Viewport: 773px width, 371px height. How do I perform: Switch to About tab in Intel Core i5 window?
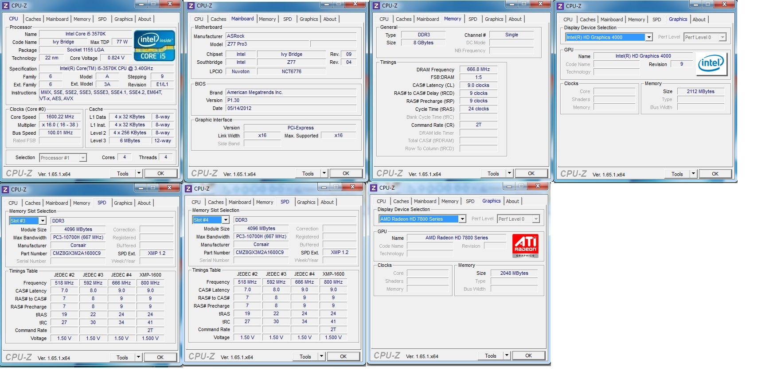[144, 19]
